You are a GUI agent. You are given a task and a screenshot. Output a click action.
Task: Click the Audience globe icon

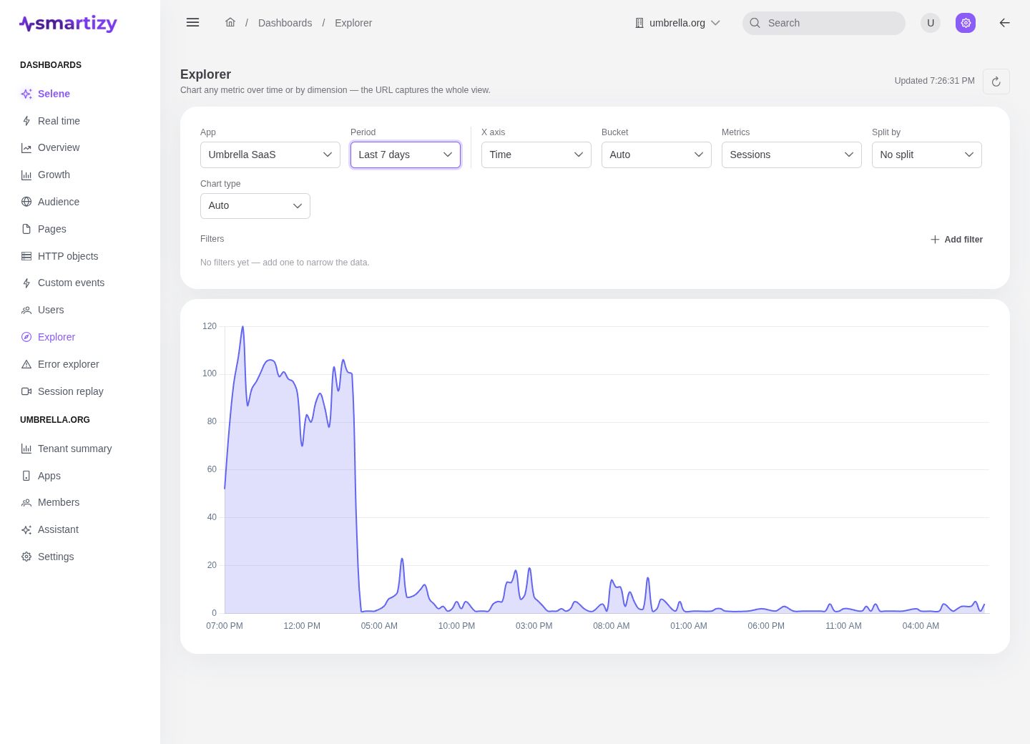(x=26, y=202)
